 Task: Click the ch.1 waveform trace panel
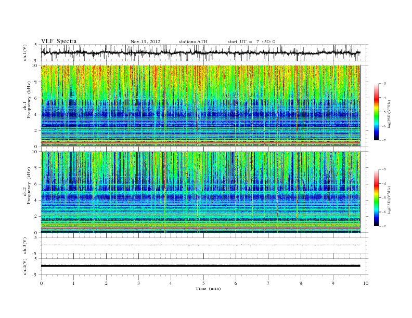tap(204, 52)
